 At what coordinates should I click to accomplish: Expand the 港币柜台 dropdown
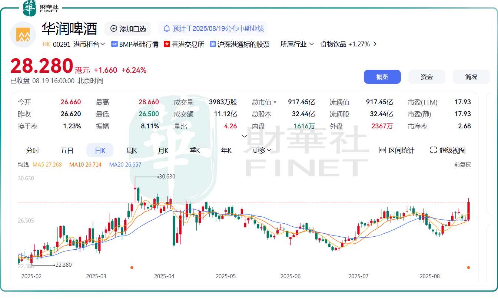point(89,44)
